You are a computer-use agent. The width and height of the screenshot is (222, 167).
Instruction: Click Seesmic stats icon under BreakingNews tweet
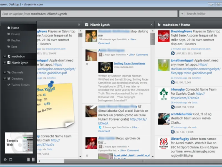tap(173, 53)
